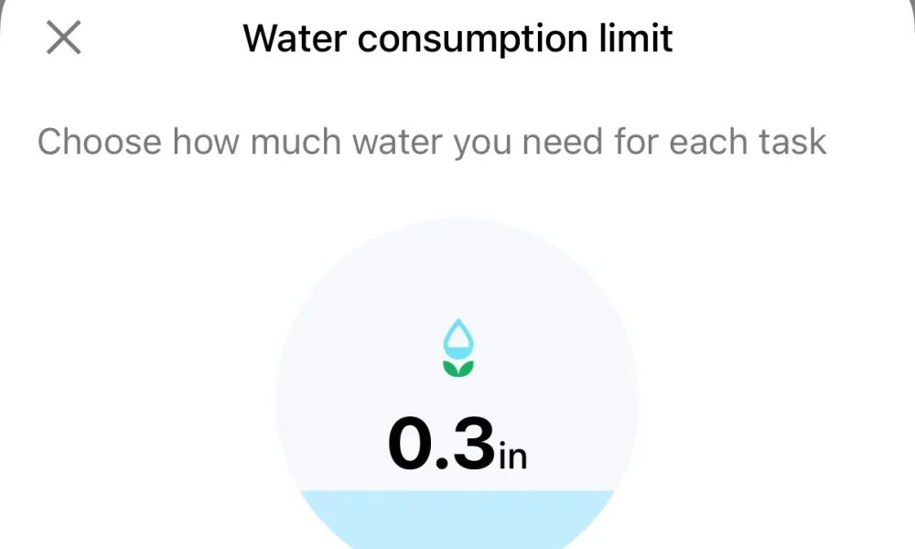915x549 pixels.
Task: Tap the 'in' unit label
Action: [x=512, y=454]
